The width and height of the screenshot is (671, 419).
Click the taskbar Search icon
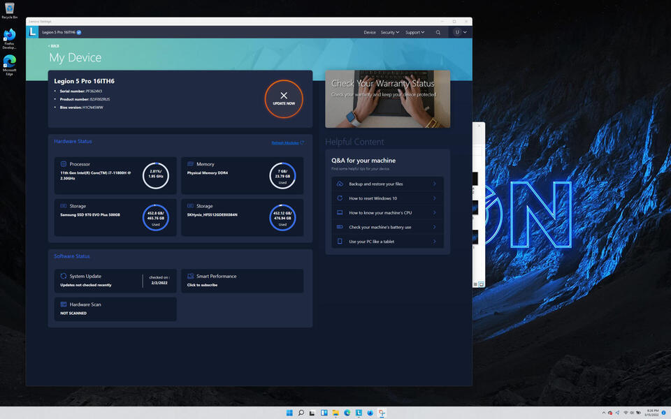pos(301,413)
